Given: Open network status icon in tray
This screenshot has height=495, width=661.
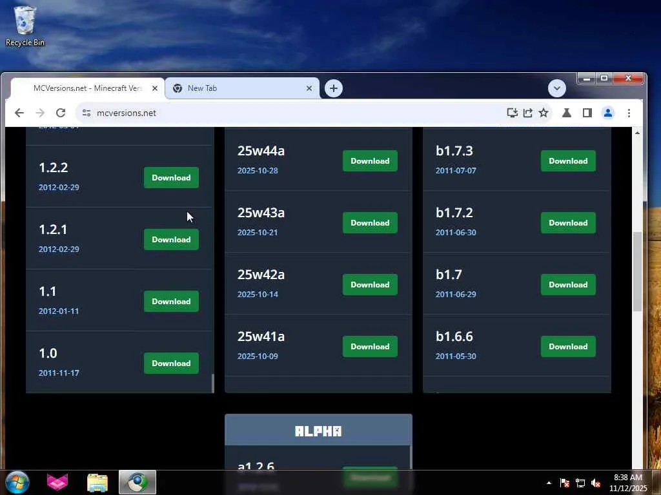Looking at the screenshot, I should click(580, 483).
